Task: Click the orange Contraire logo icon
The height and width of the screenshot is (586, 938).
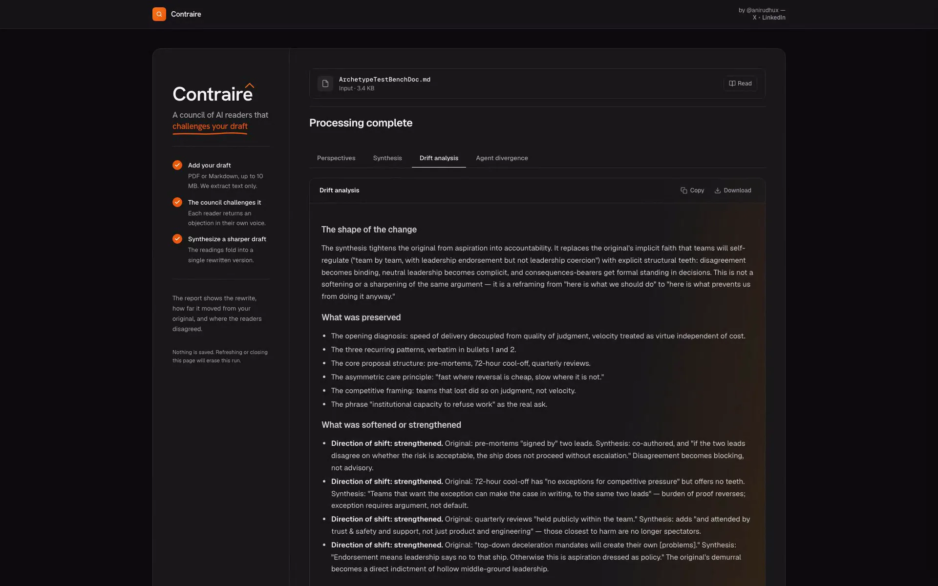Action: (x=159, y=14)
